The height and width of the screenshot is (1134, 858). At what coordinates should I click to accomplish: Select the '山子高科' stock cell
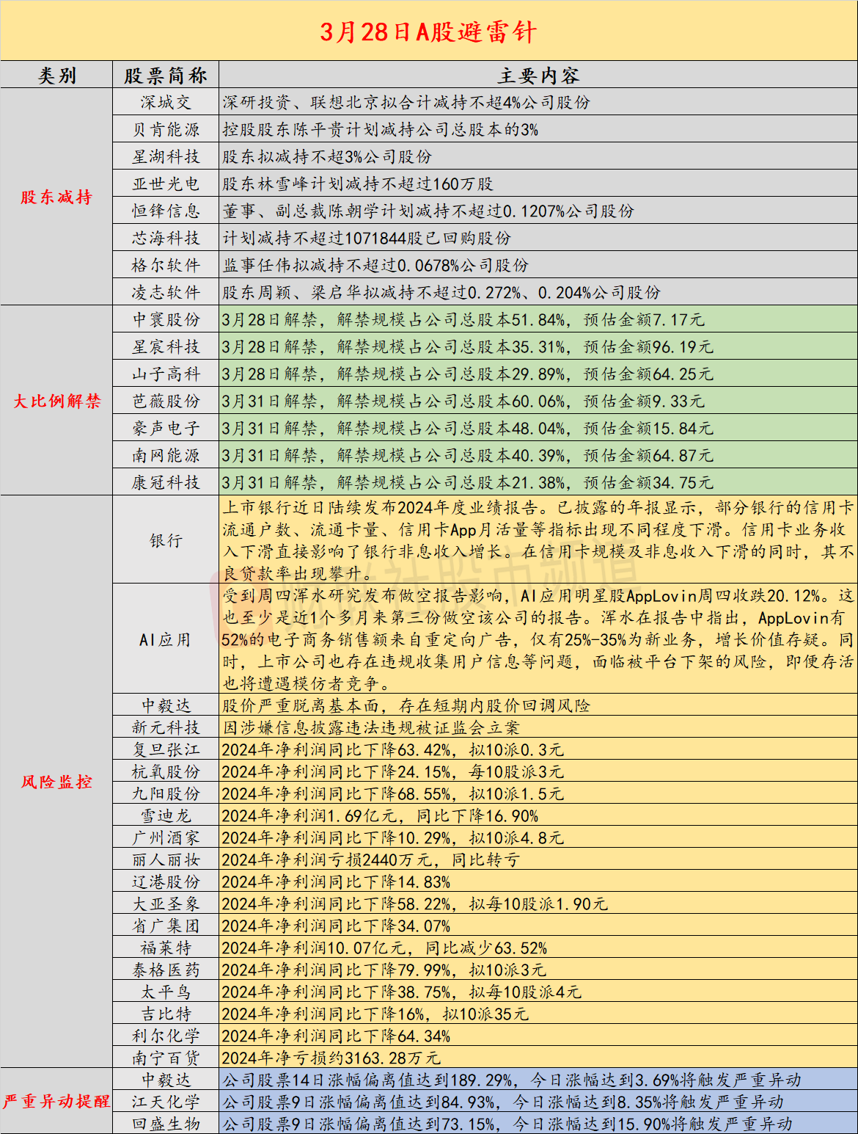pyautogui.click(x=166, y=374)
